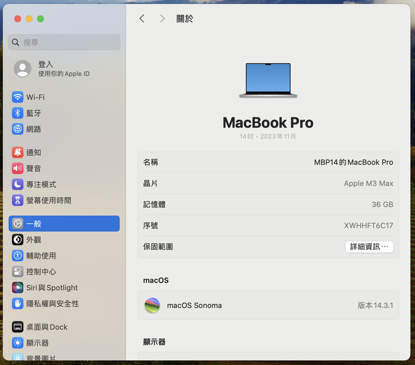Click the macOS Sonoma logo icon
This screenshot has width=415, height=365.
click(152, 305)
